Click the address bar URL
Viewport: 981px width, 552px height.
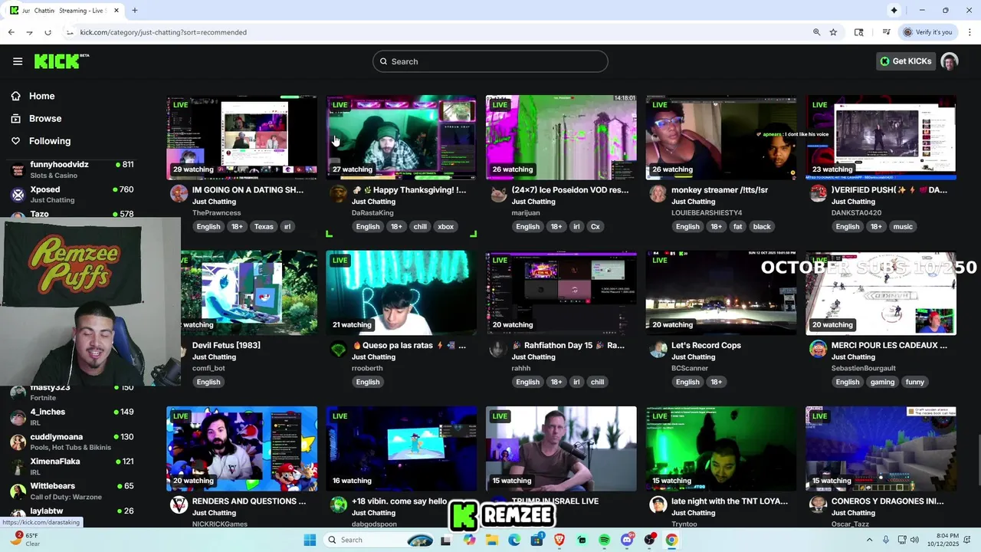(x=163, y=32)
